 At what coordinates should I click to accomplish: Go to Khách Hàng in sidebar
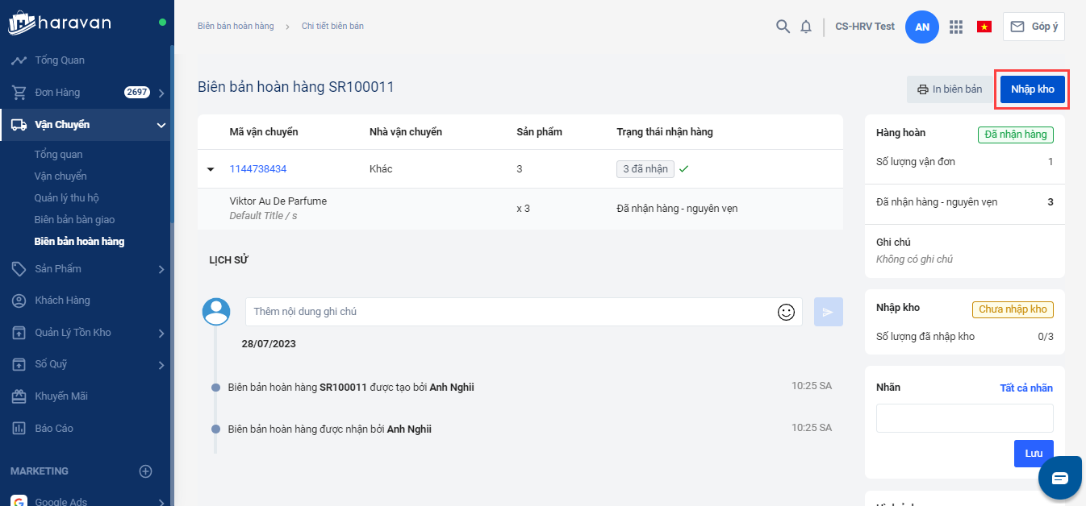62,301
